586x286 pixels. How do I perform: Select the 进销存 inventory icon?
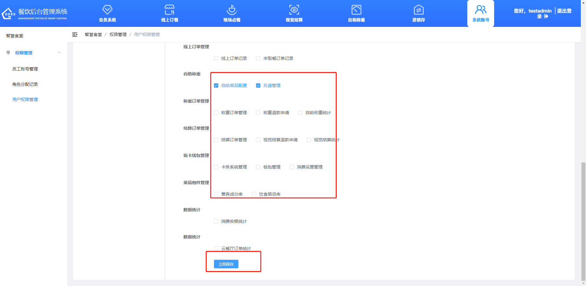(x=418, y=13)
